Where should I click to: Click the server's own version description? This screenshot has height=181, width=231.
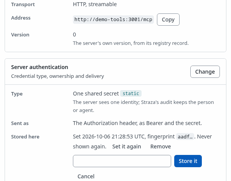coord(131,43)
